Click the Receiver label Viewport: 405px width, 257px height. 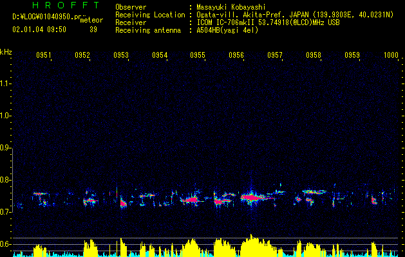click(x=131, y=22)
